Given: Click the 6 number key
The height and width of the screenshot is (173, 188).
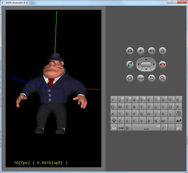Looking at the screenshot, I should (x=150, y=99).
